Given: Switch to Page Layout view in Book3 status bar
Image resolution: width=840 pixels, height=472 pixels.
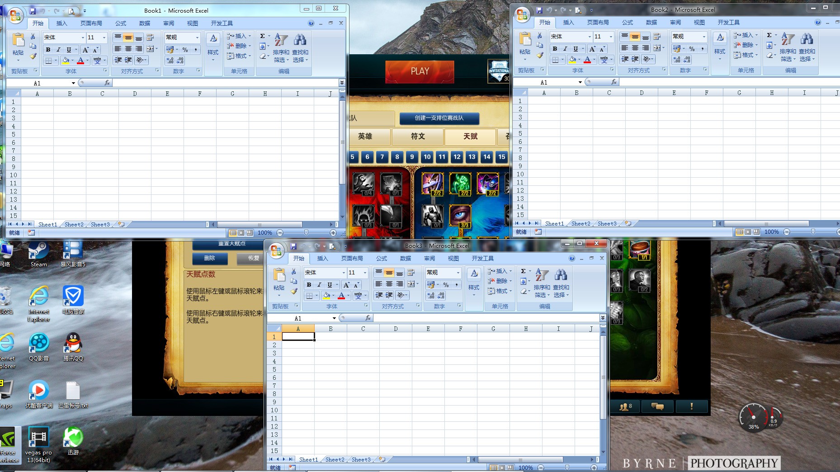Looking at the screenshot, I should (x=502, y=468).
